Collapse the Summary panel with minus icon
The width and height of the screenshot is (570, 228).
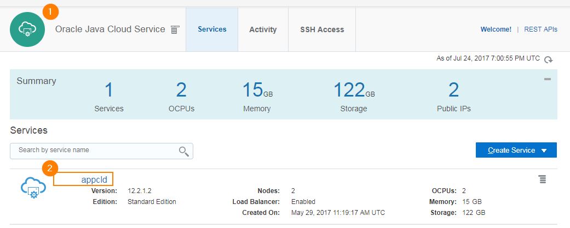tap(547, 79)
